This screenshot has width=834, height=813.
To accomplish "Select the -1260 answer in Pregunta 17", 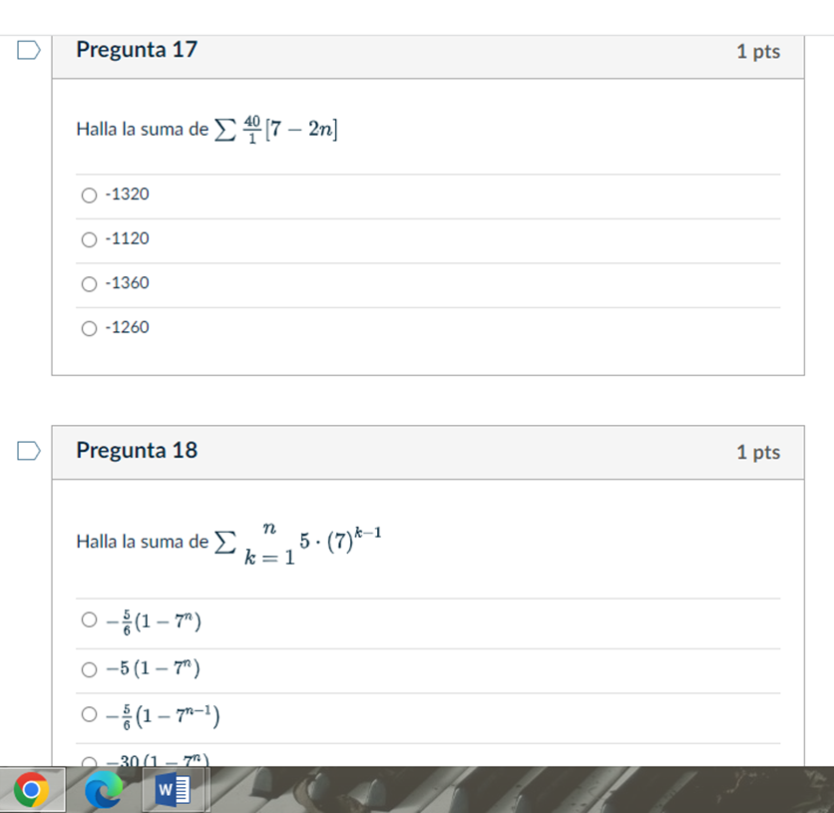I will point(89,327).
